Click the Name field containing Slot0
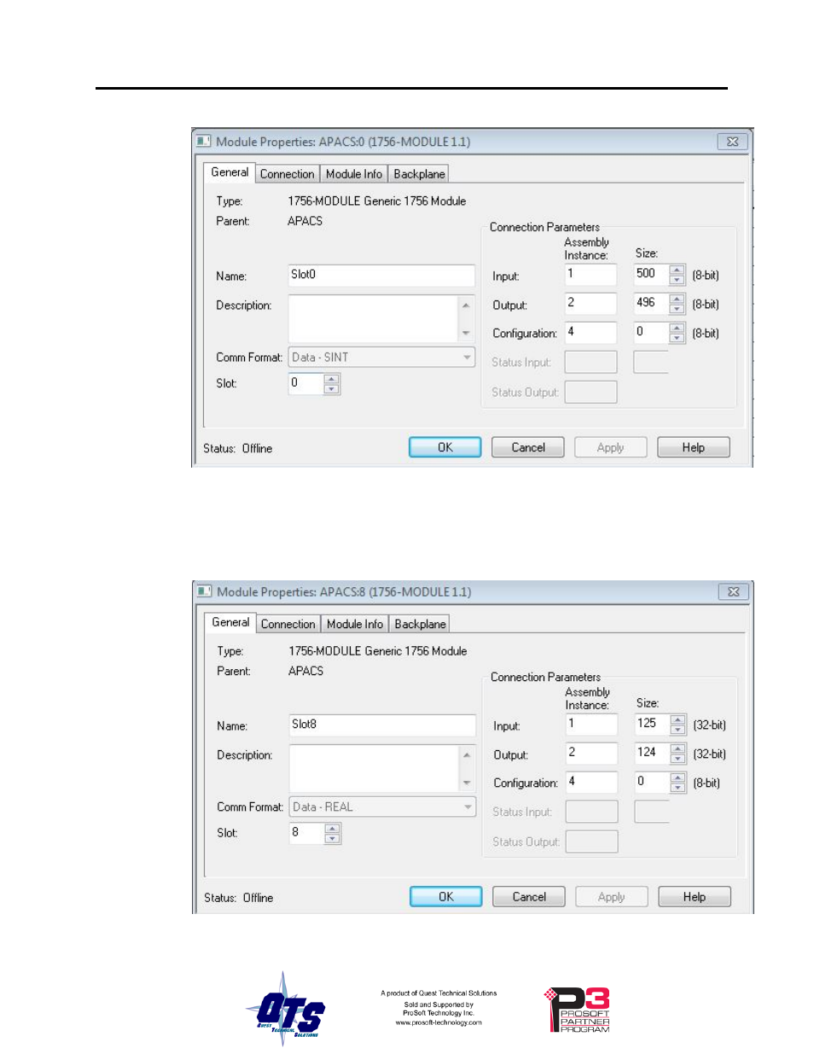This screenshot has width=814, height=1054. click(x=381, y=275)
